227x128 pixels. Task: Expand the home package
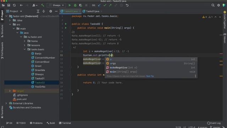[24, 41]
